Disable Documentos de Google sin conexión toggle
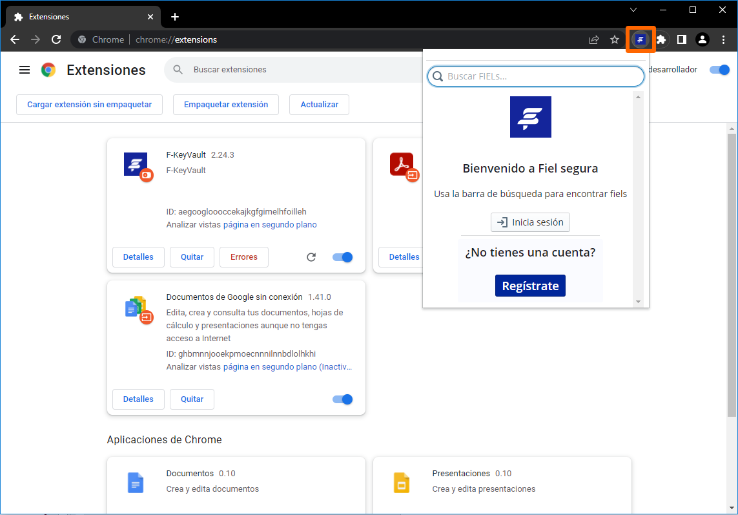This screenshot has width=738, height=515. pyautogui.click(x=343, y=399)
